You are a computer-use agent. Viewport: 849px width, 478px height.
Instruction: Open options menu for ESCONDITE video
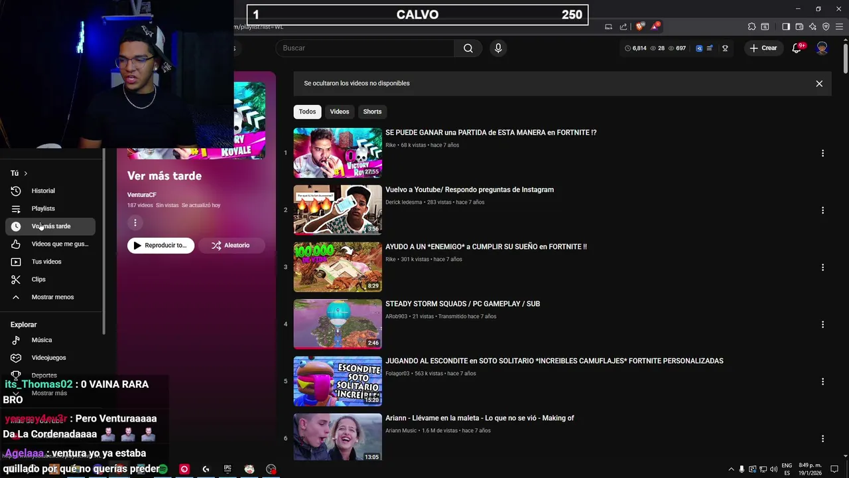point(822,381)
